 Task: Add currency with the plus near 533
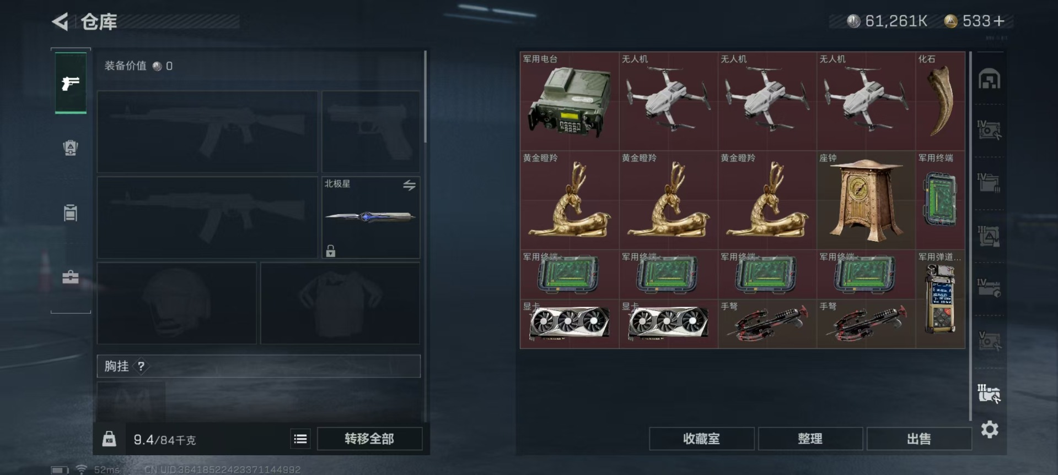coord(999,21)
